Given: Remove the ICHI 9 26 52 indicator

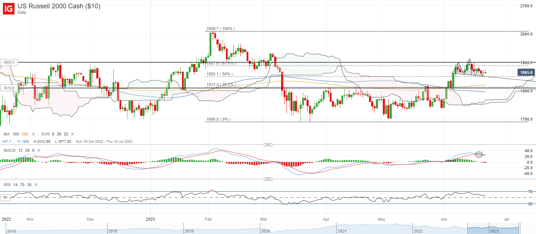Looking at the screenshot, I should click(x=73, y=134).
